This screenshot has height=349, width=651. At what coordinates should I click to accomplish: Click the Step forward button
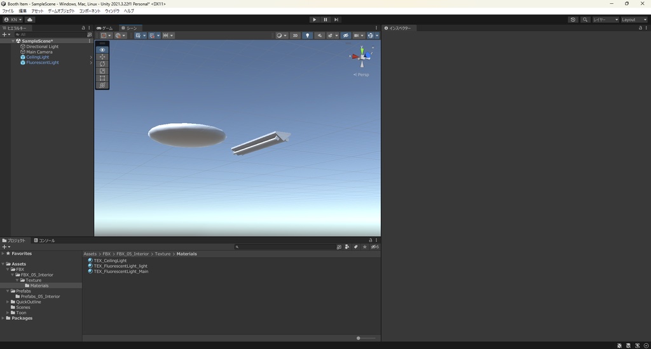(336, 20)
